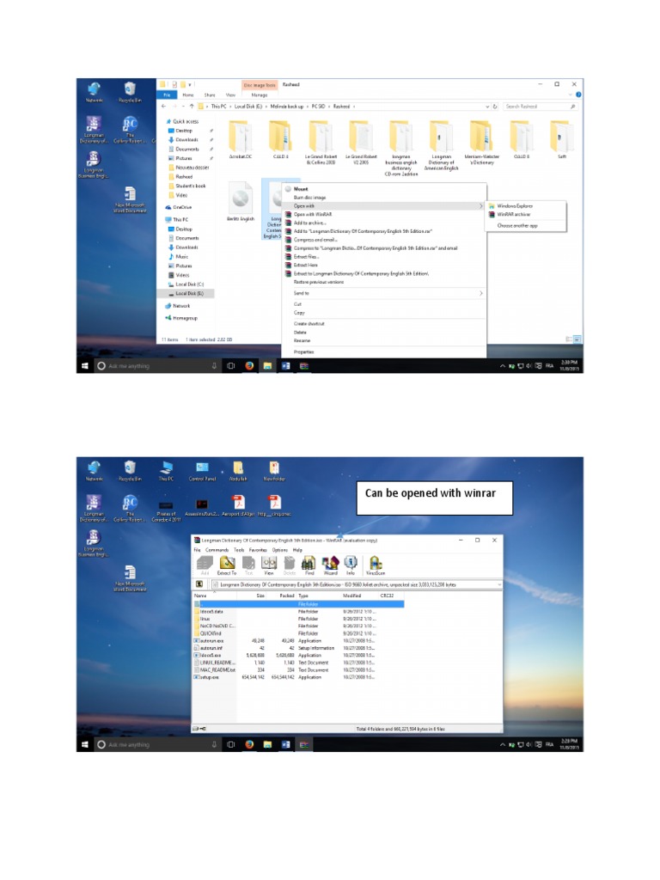Select the Merriam-Webster's Dictionary folder

481,144
